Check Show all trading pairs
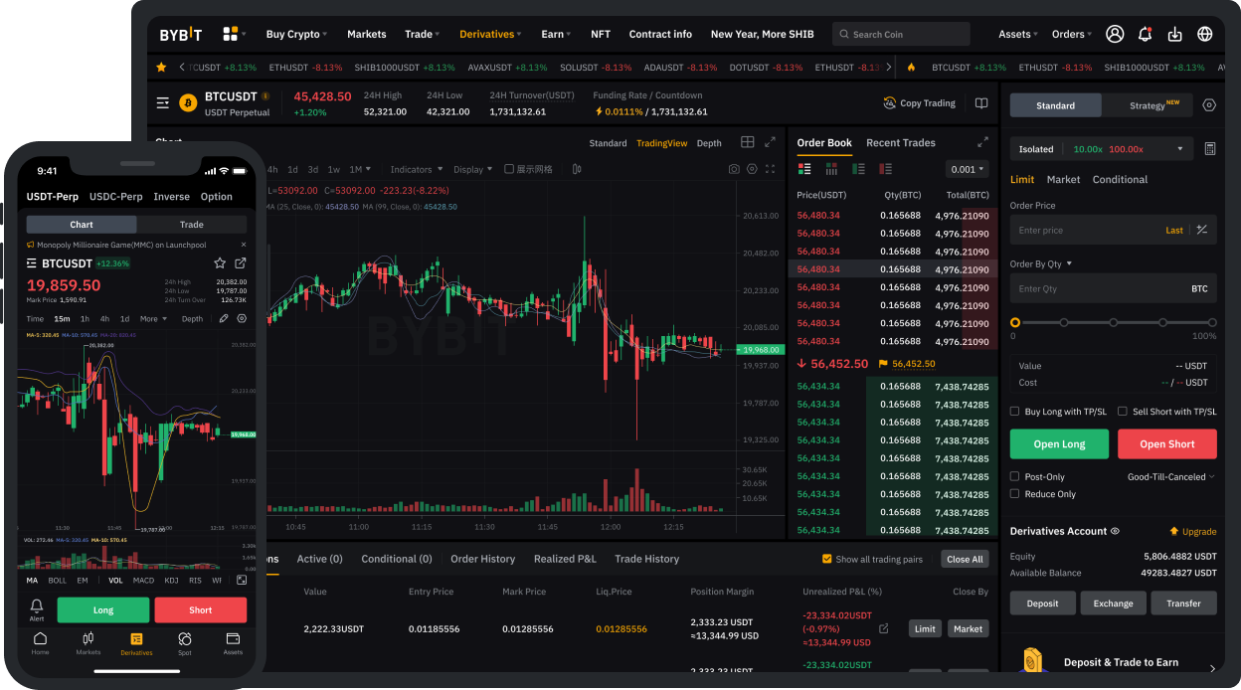Viewport: 1241px width, 690px height. point(827,559)
